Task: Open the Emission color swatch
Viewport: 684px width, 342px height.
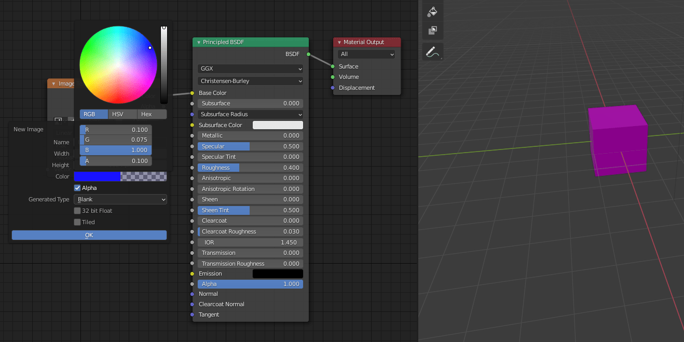Action: coord(278,273)
